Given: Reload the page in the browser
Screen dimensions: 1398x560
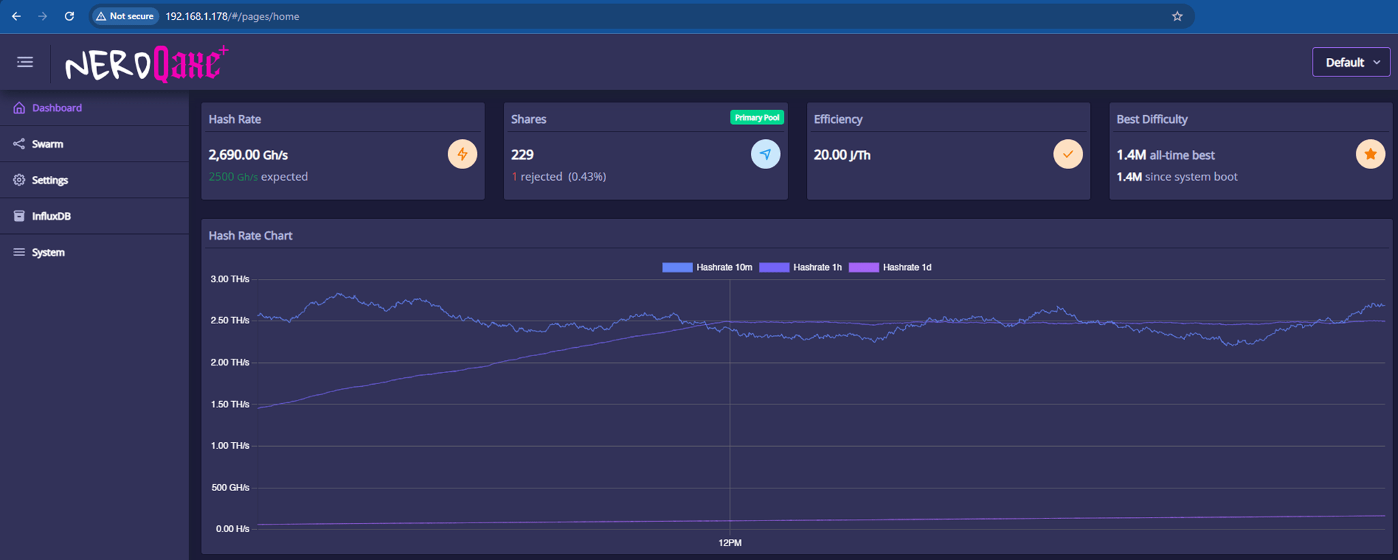Looking at the screenshot, I should coord(69,16).
